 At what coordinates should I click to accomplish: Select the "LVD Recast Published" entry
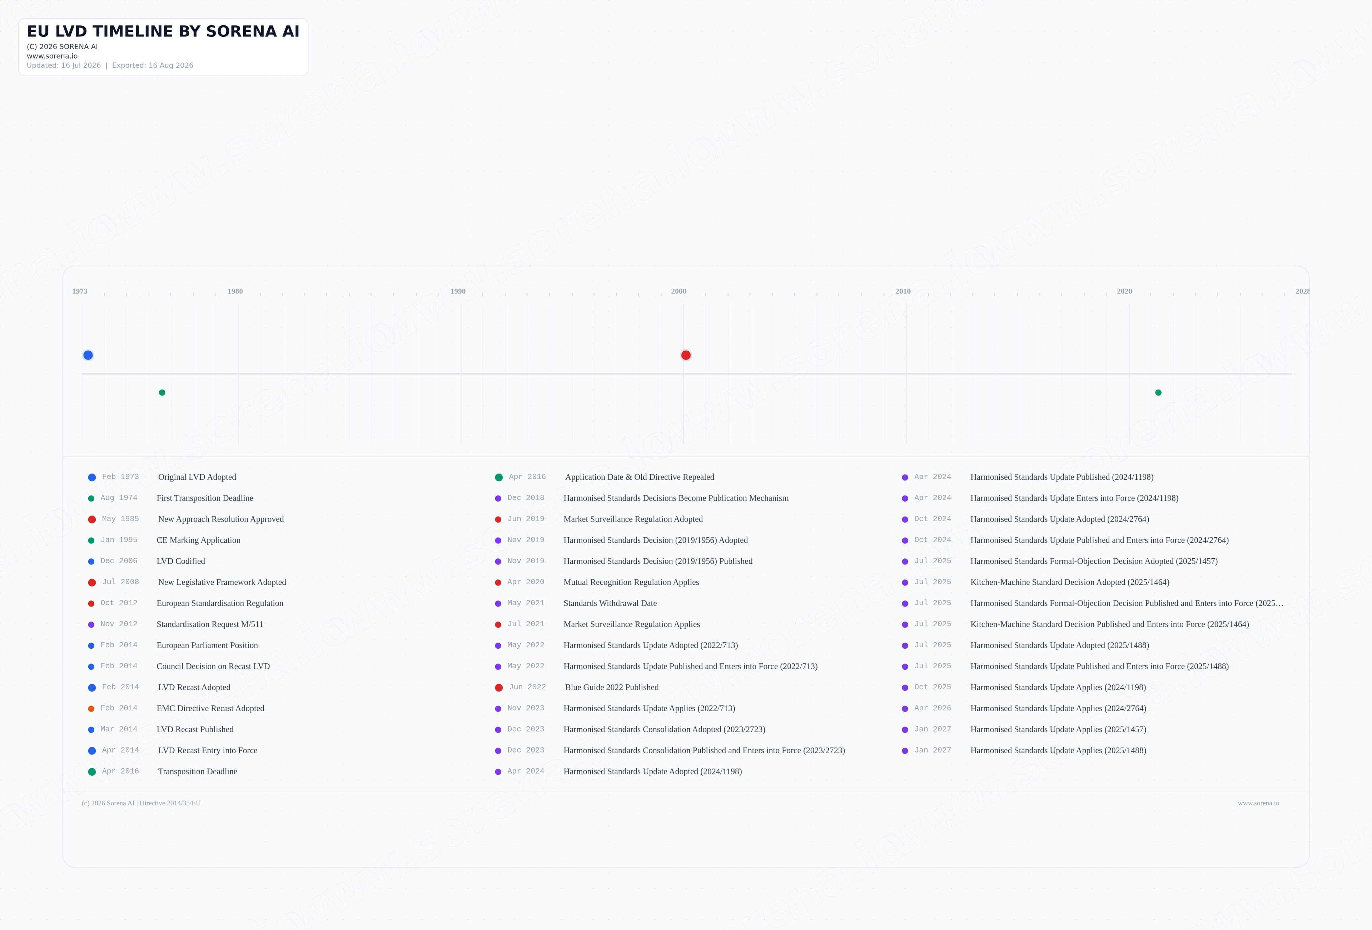[195, 729]
